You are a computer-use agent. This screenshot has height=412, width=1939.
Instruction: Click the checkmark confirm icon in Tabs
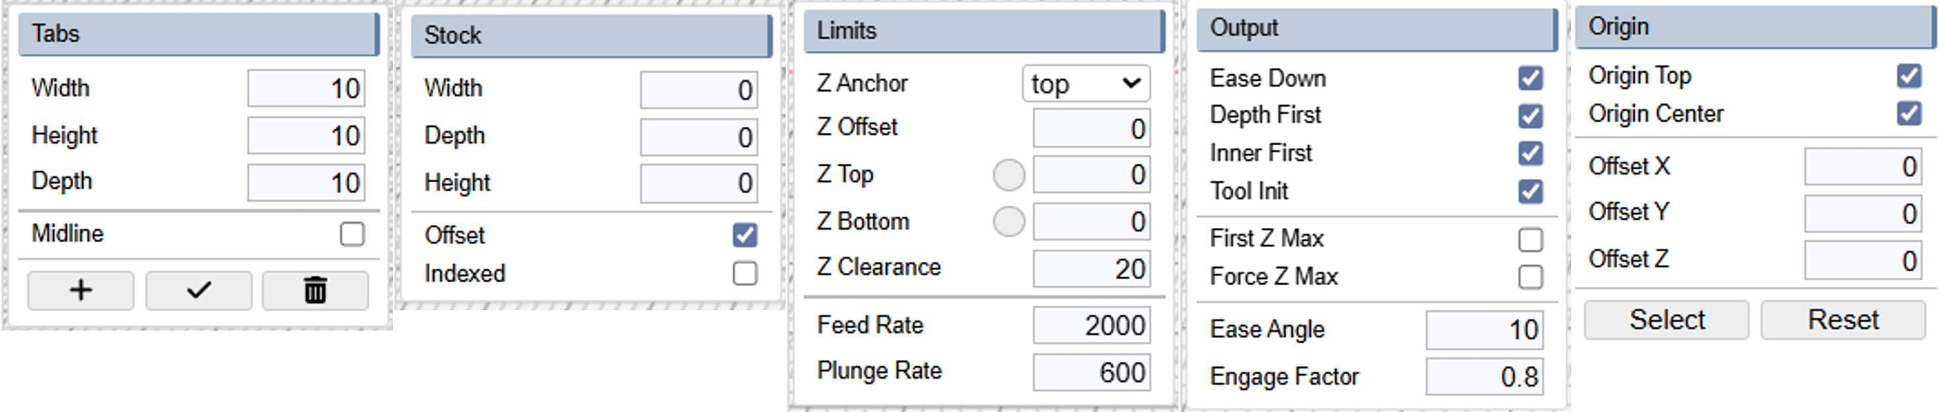click(x=198, y=291)
